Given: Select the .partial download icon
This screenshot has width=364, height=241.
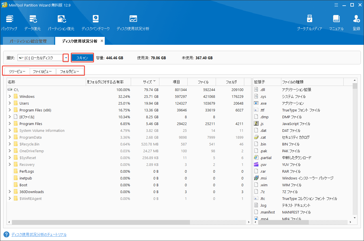Looking at the screenshot, I should coord(256,158).
